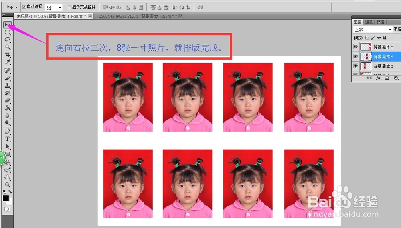
Task: Align right edges of layers
Action: (x=141, y=7)
